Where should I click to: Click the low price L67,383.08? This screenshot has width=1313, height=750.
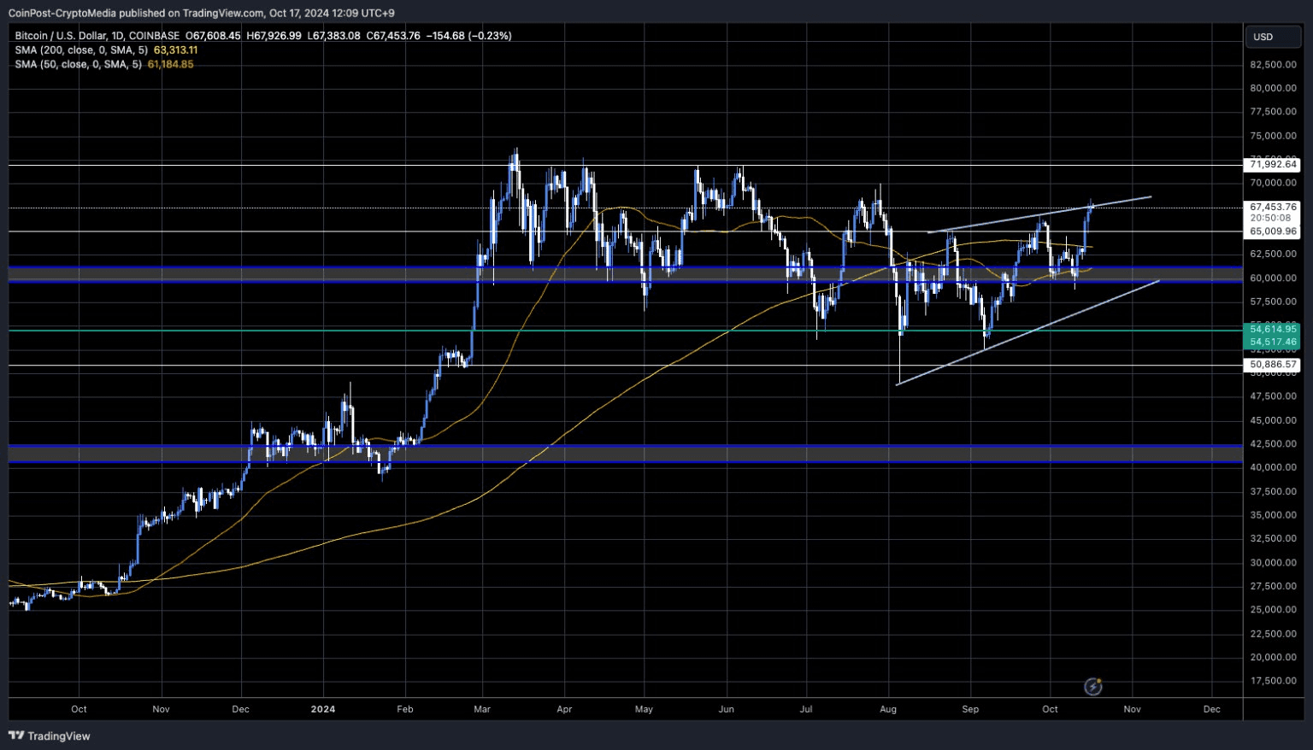point(333,36)
